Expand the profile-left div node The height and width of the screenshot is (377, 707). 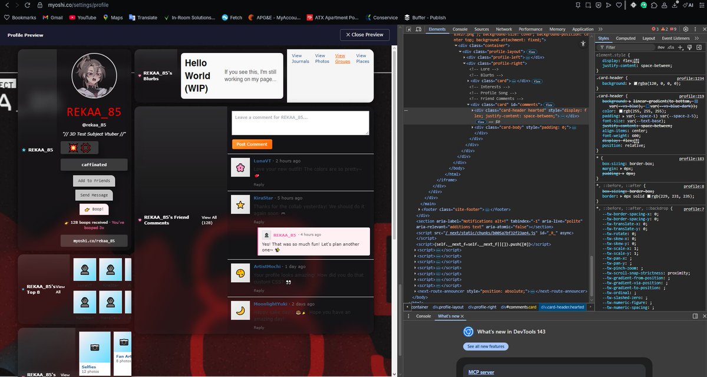point(464,57)
